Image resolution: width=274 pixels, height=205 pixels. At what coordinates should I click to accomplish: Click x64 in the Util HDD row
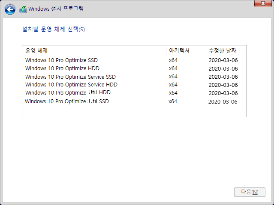coord(173,92)
